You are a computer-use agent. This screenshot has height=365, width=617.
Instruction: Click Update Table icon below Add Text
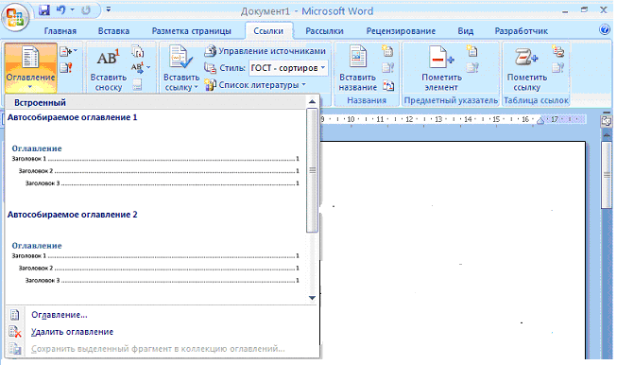tap(66, 68)
